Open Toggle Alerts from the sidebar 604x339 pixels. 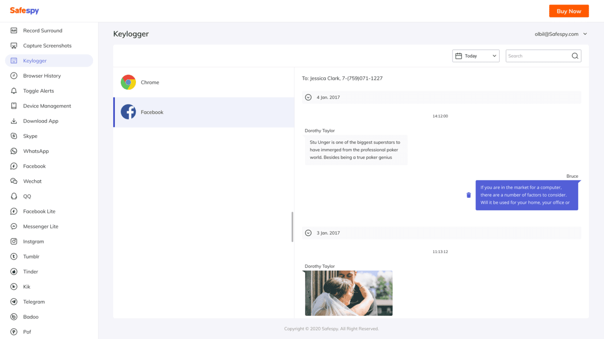coord(38,91)
